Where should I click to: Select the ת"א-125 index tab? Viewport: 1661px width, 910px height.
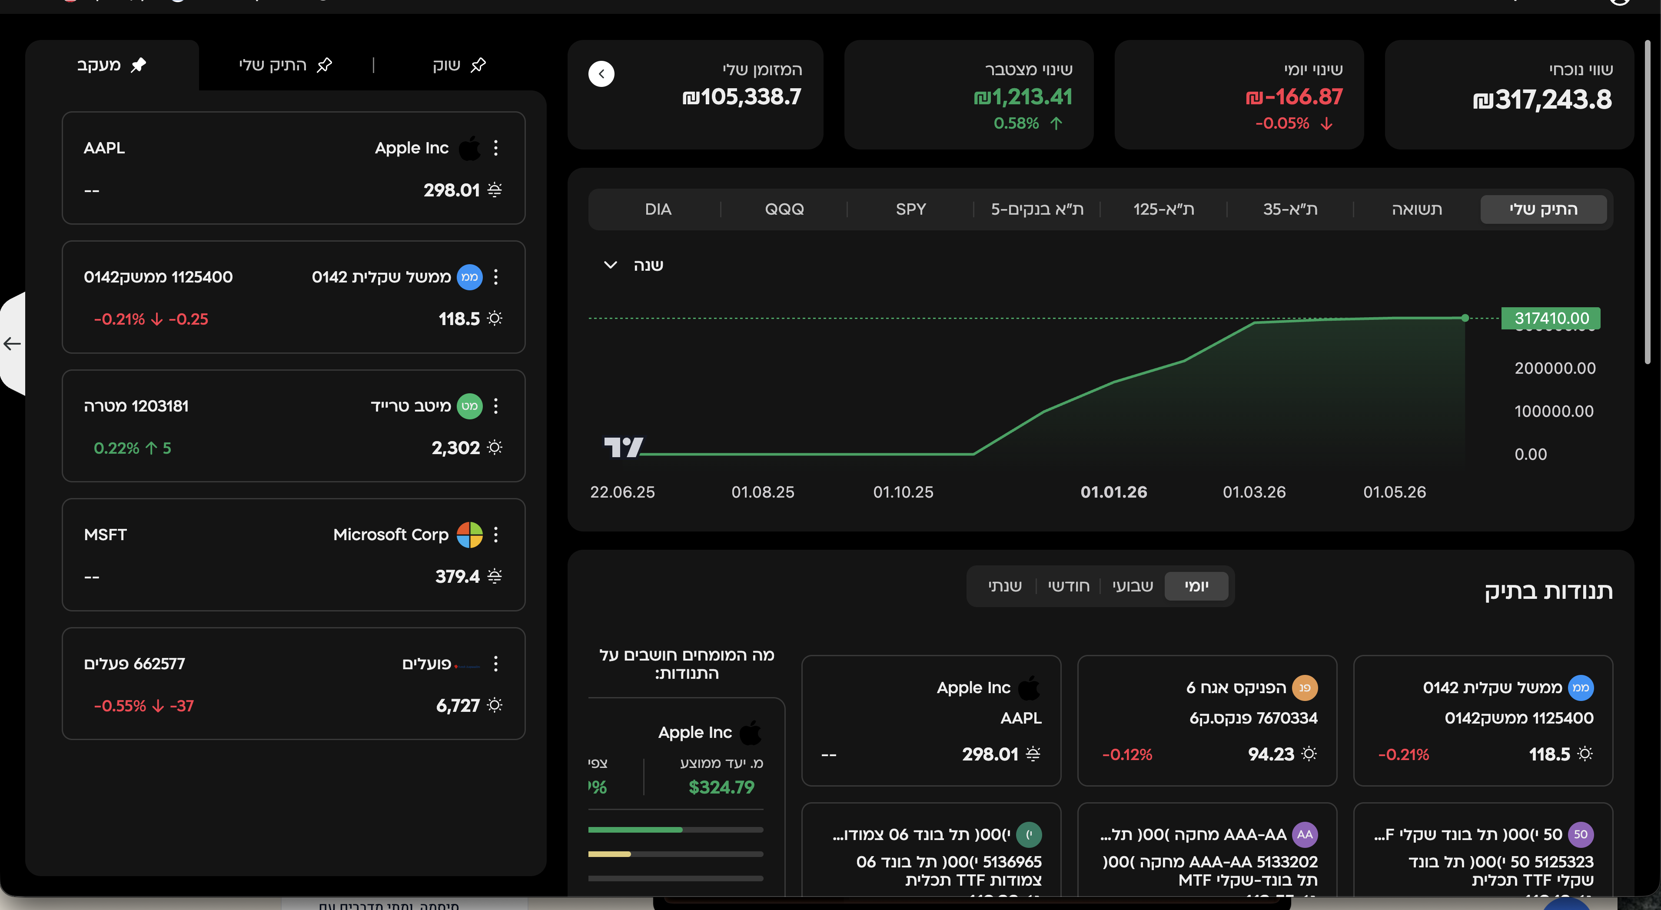[1164, 209]
